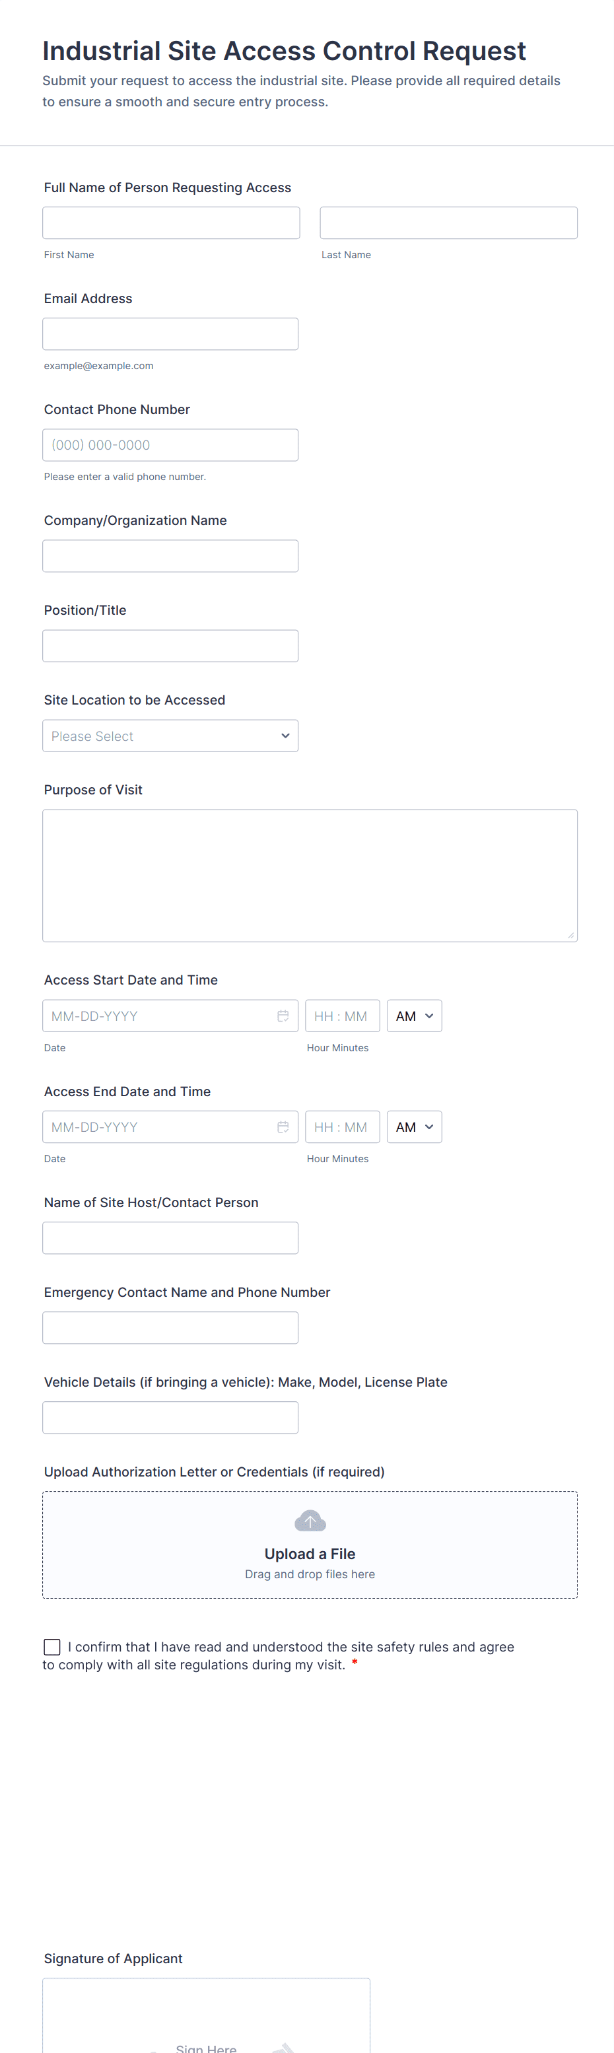Click the Access Start time HH:MM field

pos(343,1016)
